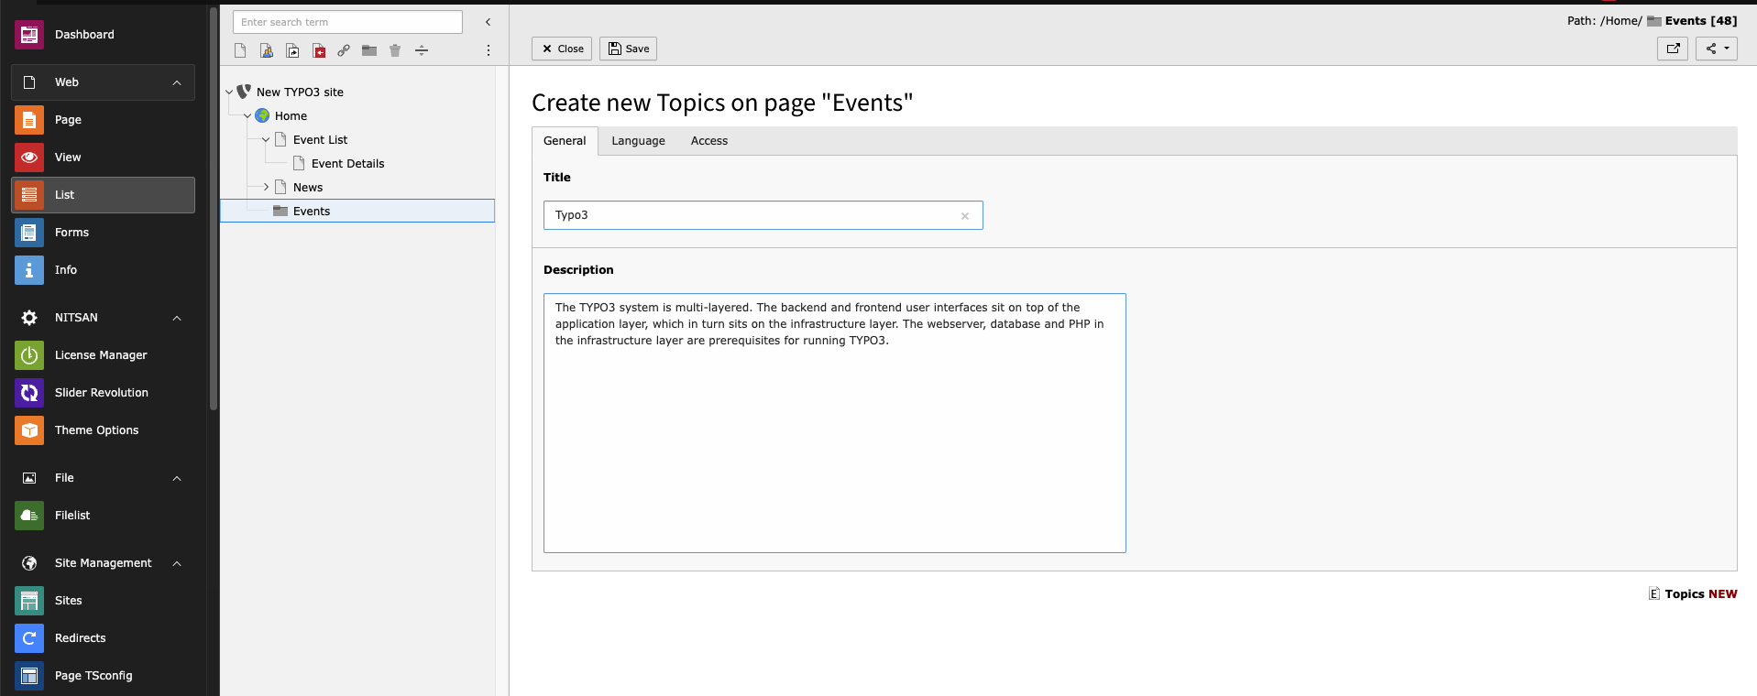Switch to the Language tab
1757x696 pixels.
[x=639, y=141]
